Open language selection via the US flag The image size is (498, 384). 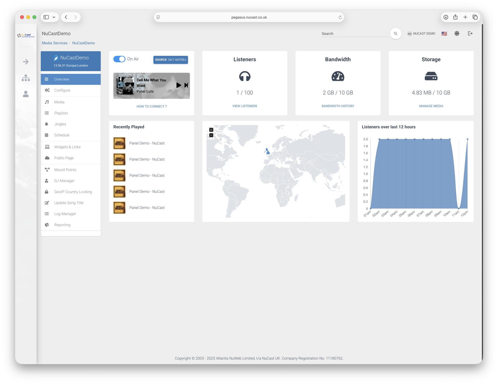pyautogui.click(x=444, y=34)
